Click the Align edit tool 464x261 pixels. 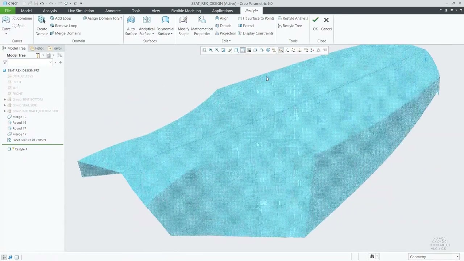click(x=222, y=18)
